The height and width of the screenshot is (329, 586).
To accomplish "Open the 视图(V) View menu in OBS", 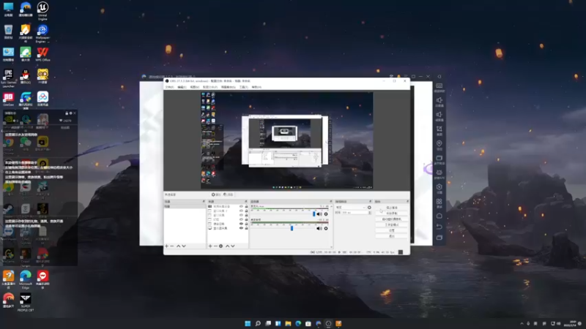I will (194, 87).
